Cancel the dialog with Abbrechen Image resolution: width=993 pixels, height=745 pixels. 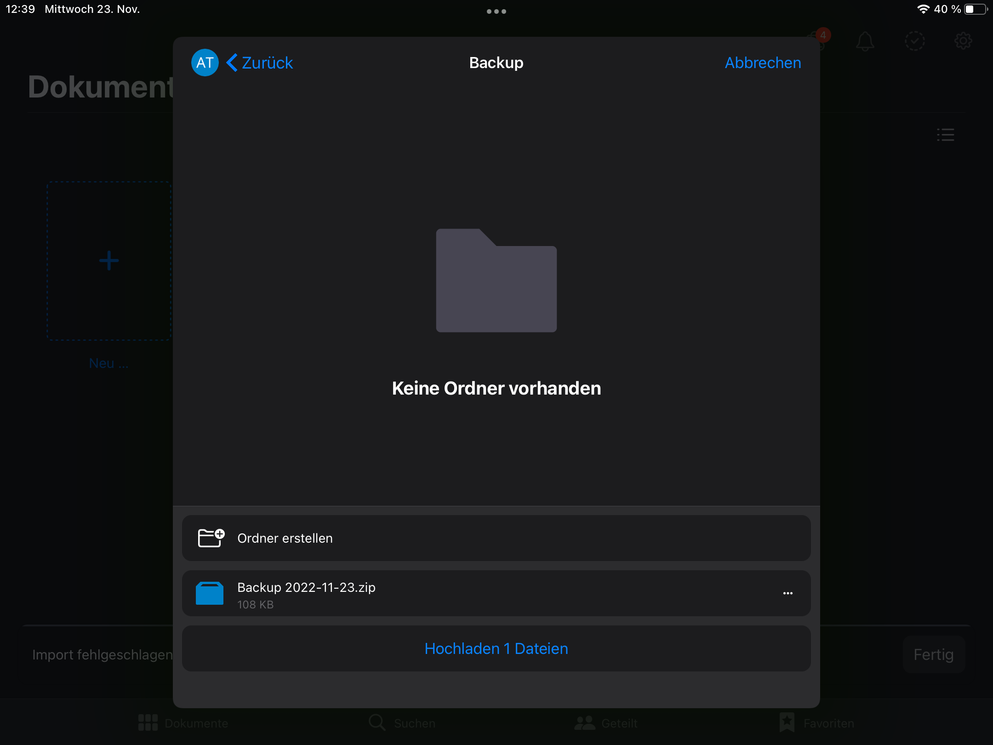[x=763, y=63]
